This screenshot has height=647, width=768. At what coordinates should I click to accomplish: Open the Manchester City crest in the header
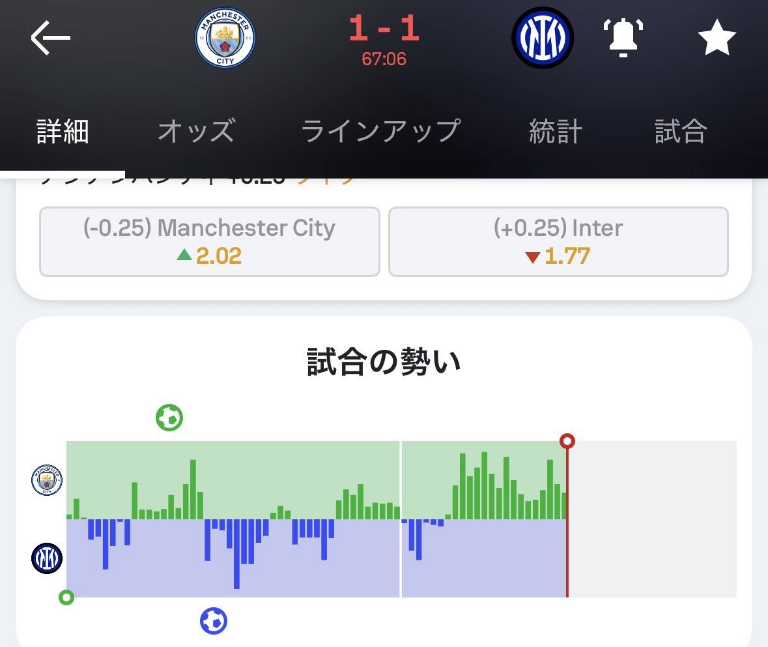click(225, 38)
